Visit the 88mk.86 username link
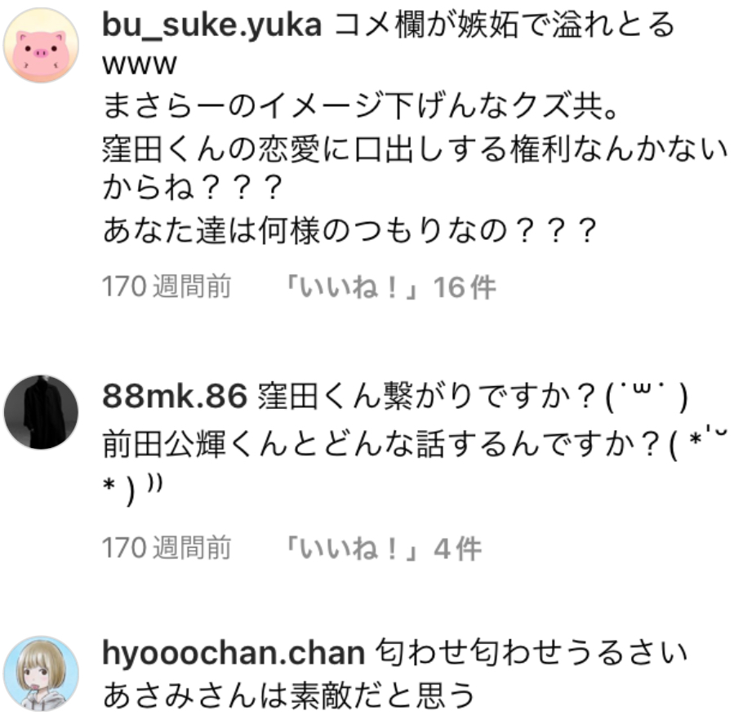The width and height of the screenshot is (734, 724). 175,396
